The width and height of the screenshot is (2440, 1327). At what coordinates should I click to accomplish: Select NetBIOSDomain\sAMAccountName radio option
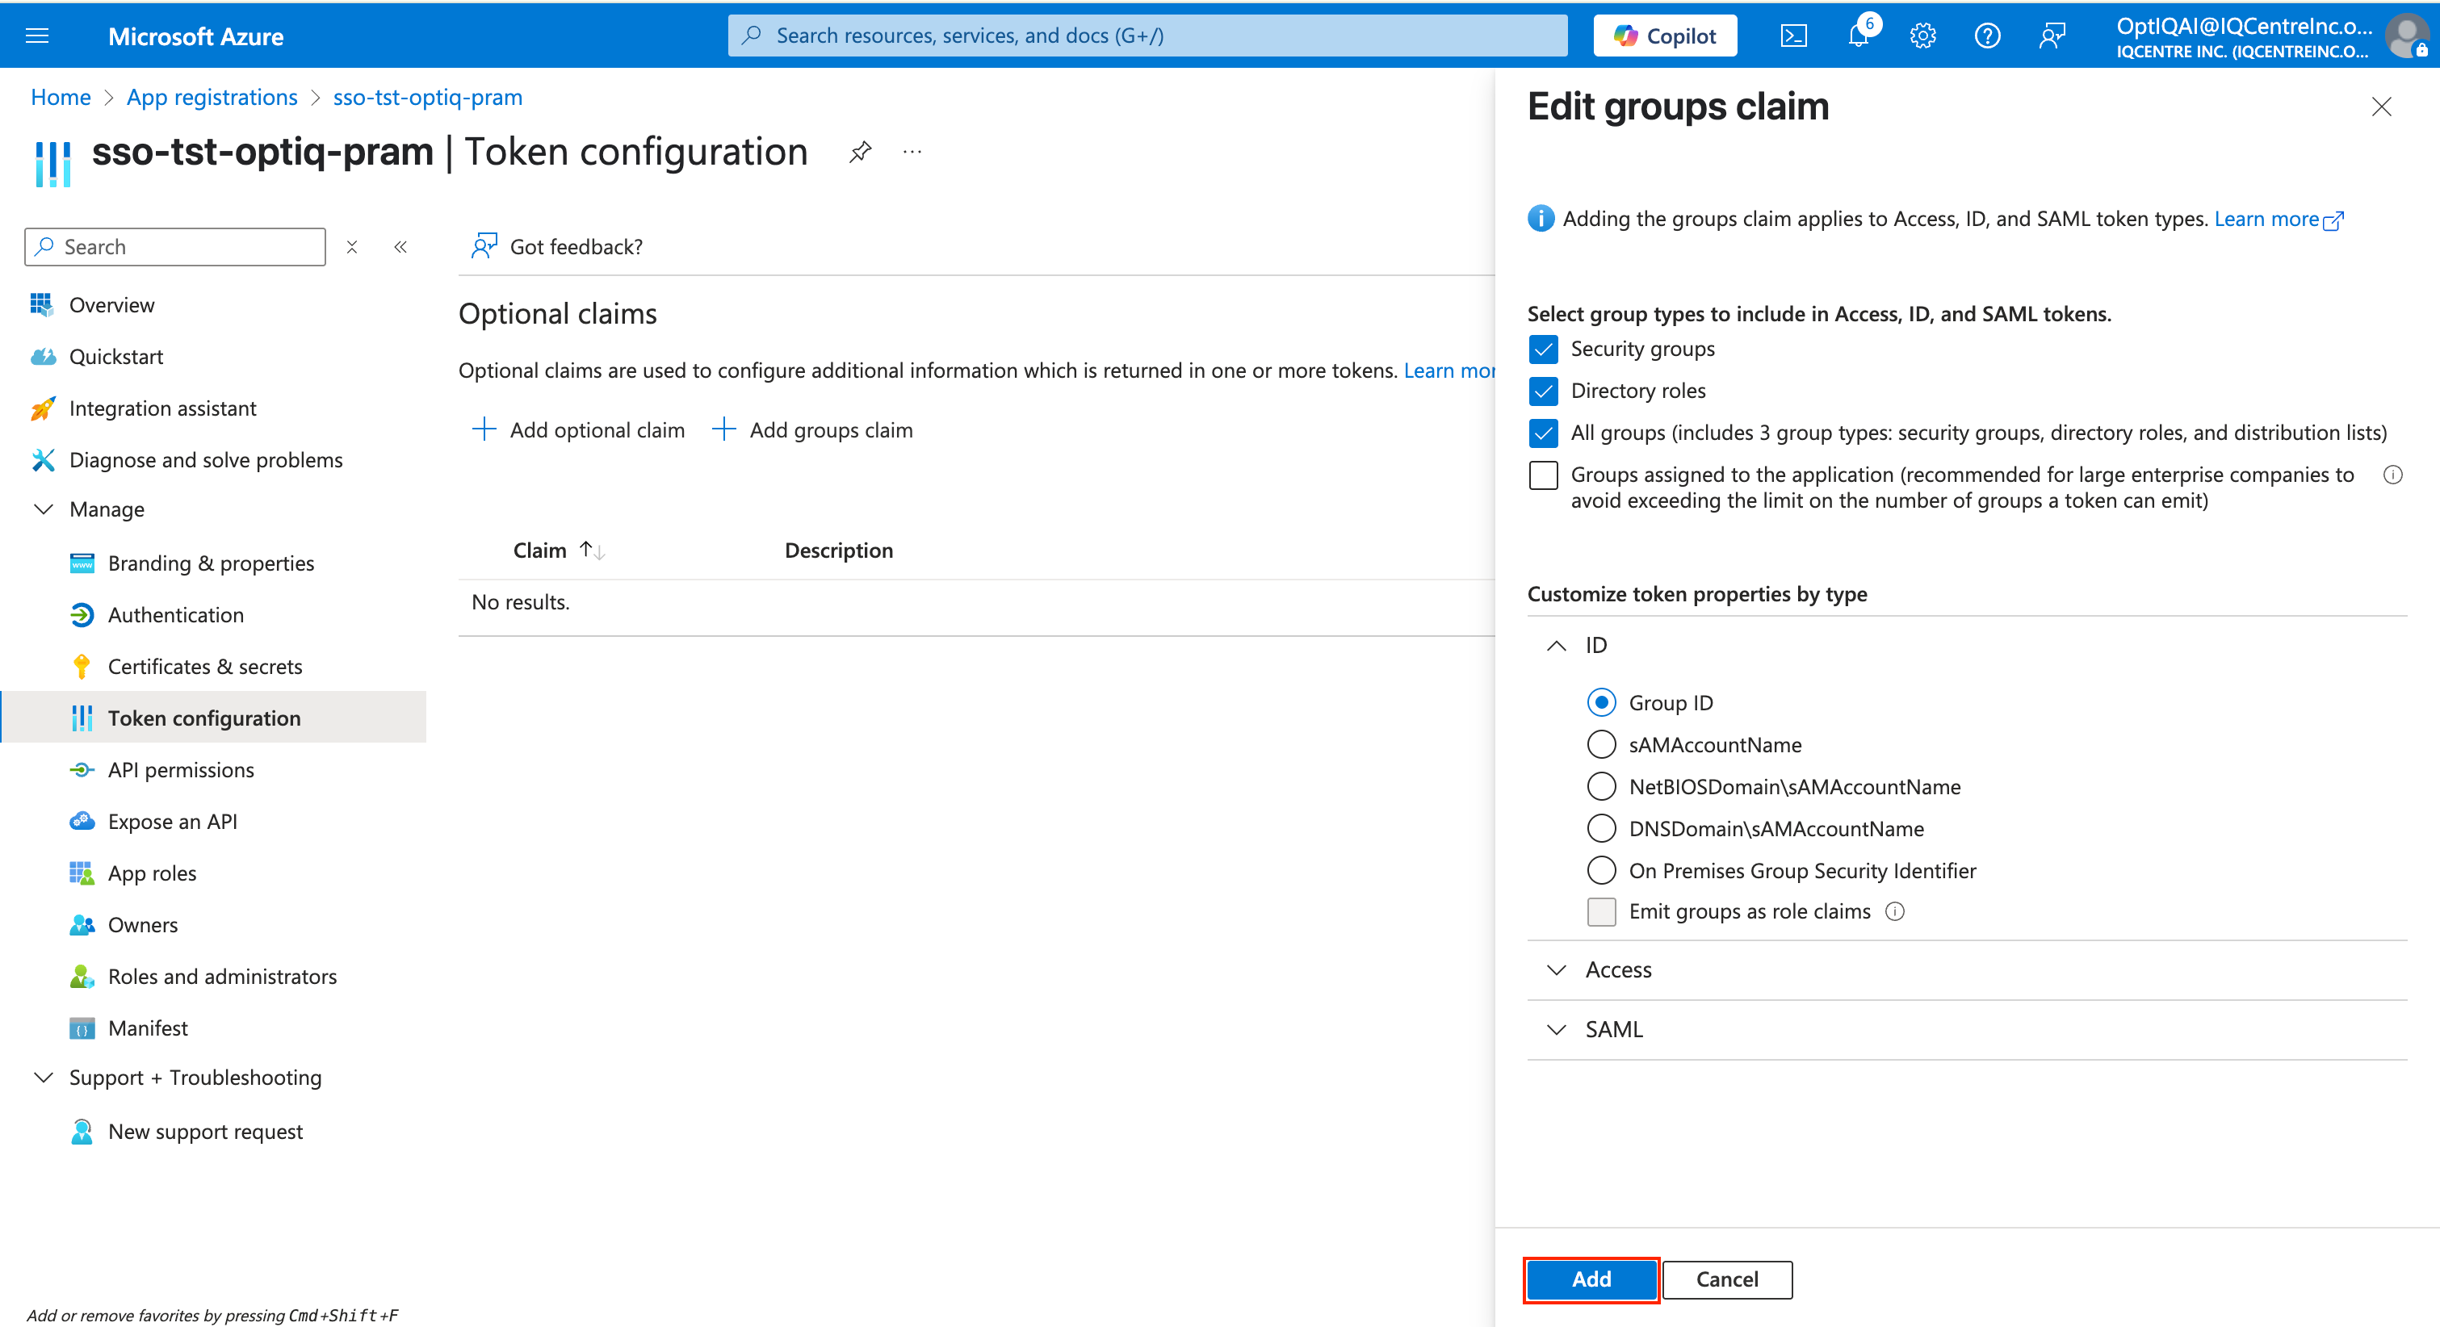[x=1601, y=786]
